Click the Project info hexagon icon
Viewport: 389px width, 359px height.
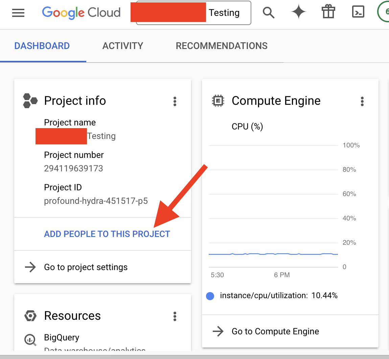tap(30, 101)
